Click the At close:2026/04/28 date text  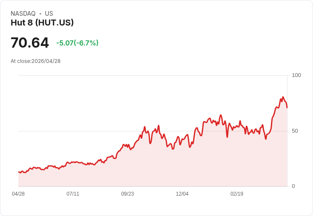pyautogui.click(x=36, y=61)
